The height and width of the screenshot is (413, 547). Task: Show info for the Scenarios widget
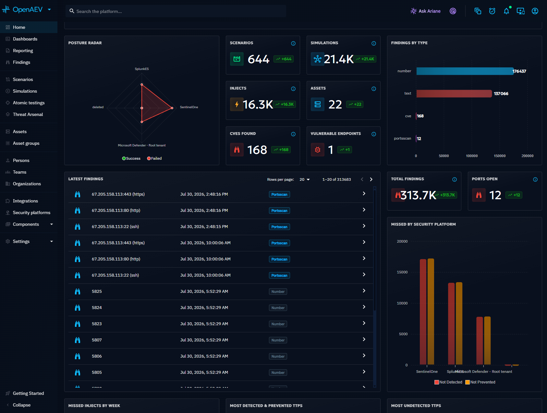(x=293, y=43)
